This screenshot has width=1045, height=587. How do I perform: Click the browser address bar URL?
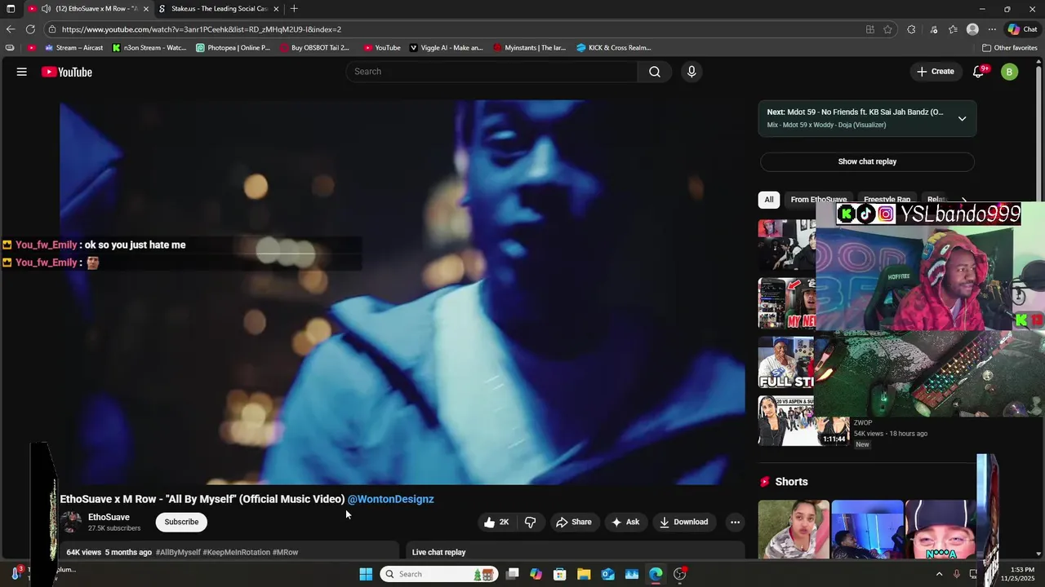click(x=202, y=29)
